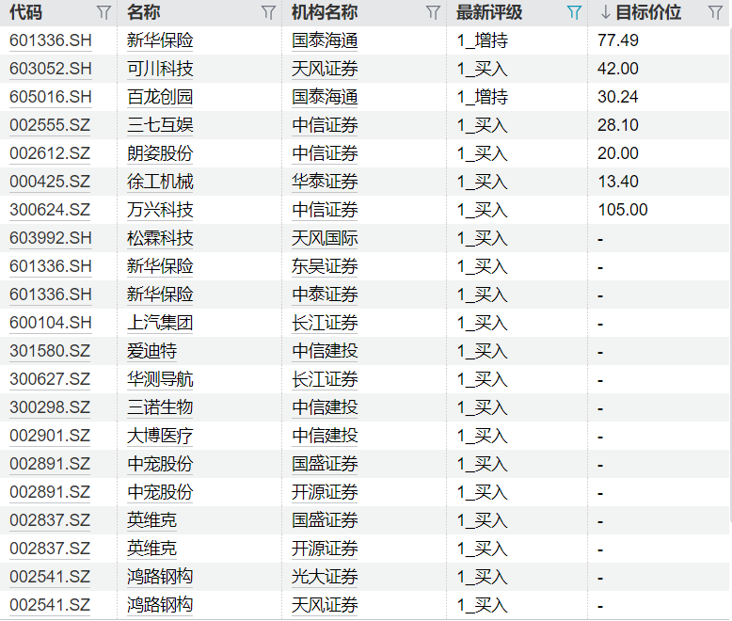This screenshot has height=621, width=732.
Task: Click the active blue 最新评级 filter icon
Action: [x=574, y=13]
